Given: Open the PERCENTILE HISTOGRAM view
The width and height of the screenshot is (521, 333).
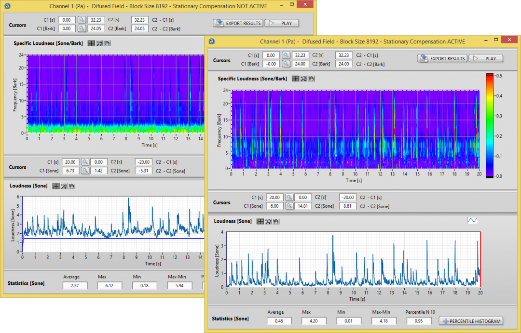Looking at the screenshot, I should point(470,321).
